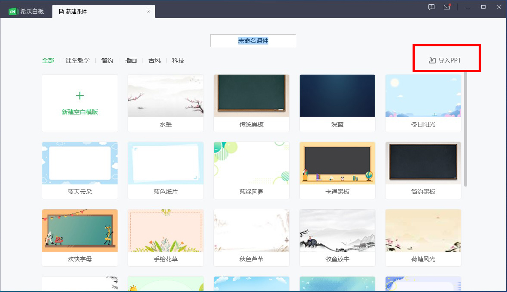Select the 插画 category

[131, 60]
